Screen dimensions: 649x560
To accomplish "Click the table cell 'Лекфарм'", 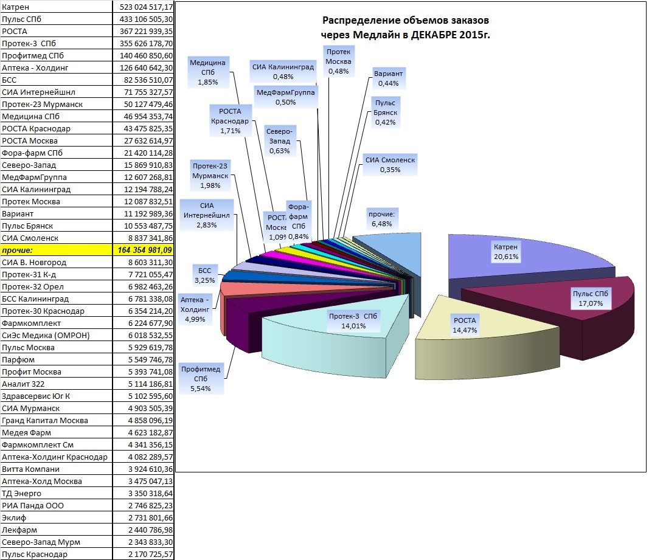I will coord(57,530).
